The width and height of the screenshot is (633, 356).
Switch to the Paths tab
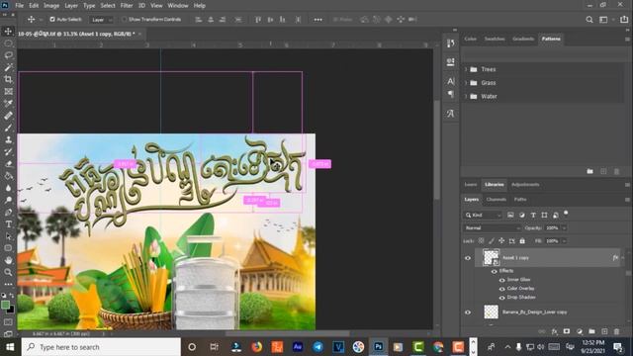tap(520, 200)
